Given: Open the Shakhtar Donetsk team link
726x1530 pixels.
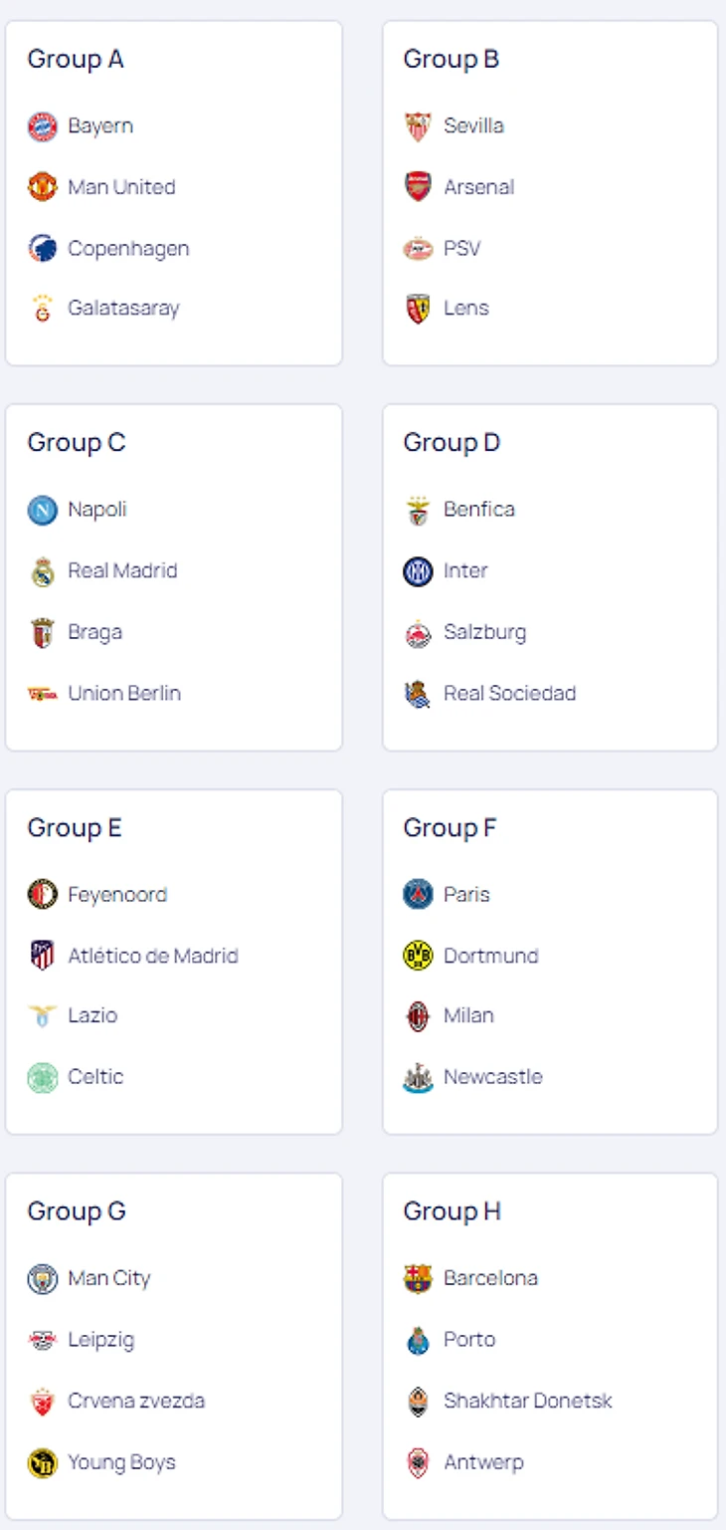Looking at the screenshot, I should [528, 1401].
